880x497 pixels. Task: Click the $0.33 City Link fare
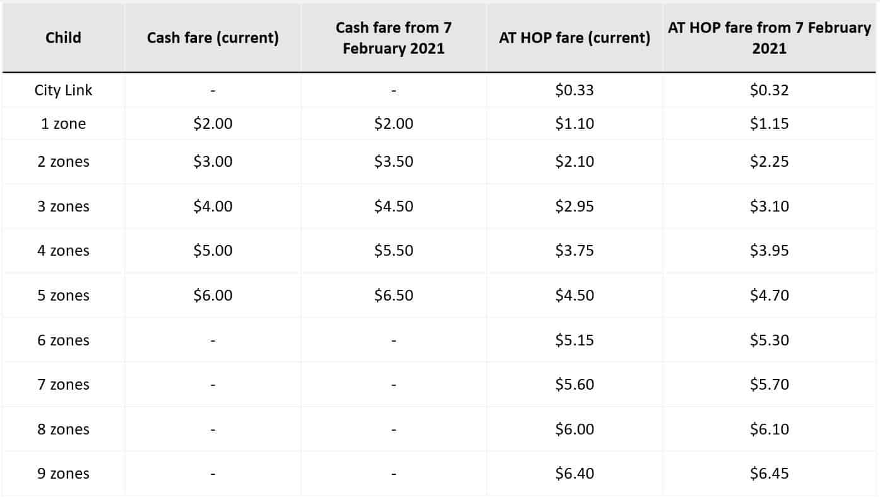click(x=574, y=90)
